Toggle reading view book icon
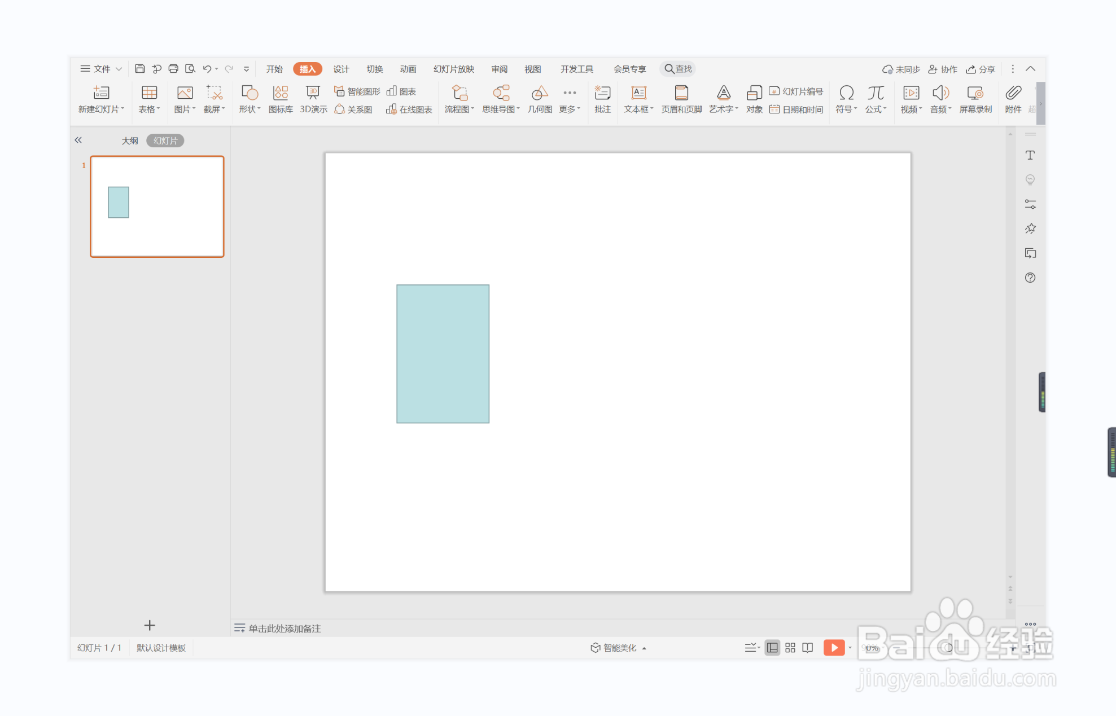This screenshot has width=1116, height=716. click(x=808, y=648)
